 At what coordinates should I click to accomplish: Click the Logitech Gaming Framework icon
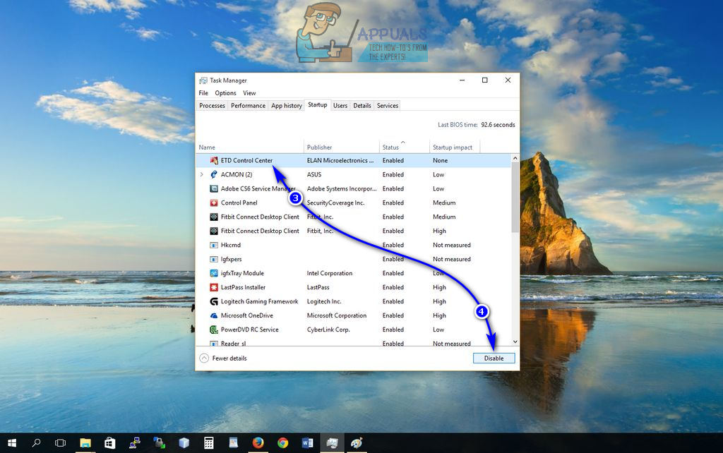coord(214,301)
